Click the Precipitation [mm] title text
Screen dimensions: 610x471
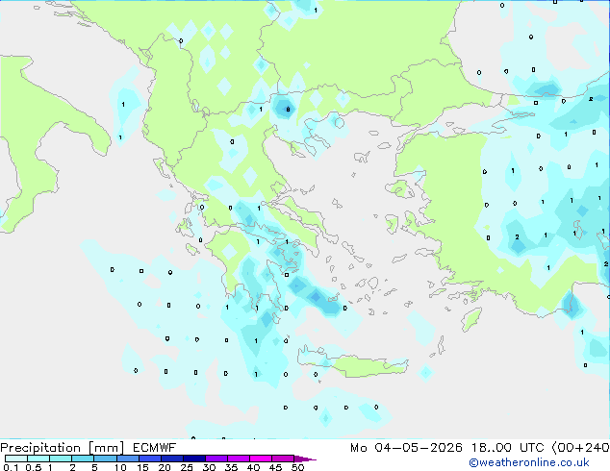tap(63, 448)
